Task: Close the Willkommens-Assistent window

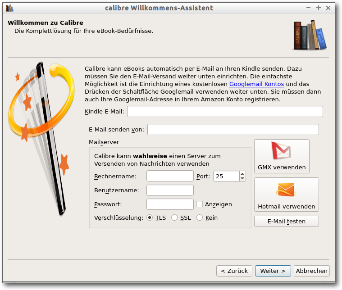Action: (328, 8)
